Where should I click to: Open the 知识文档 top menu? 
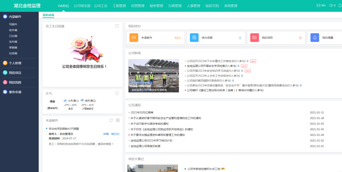[212, 6]
